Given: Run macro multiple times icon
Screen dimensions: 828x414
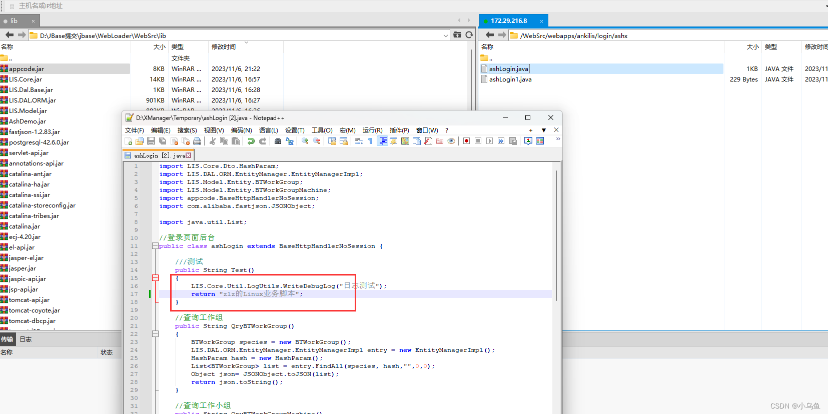Looking at the screenshot, I should (x=501, y=141).
